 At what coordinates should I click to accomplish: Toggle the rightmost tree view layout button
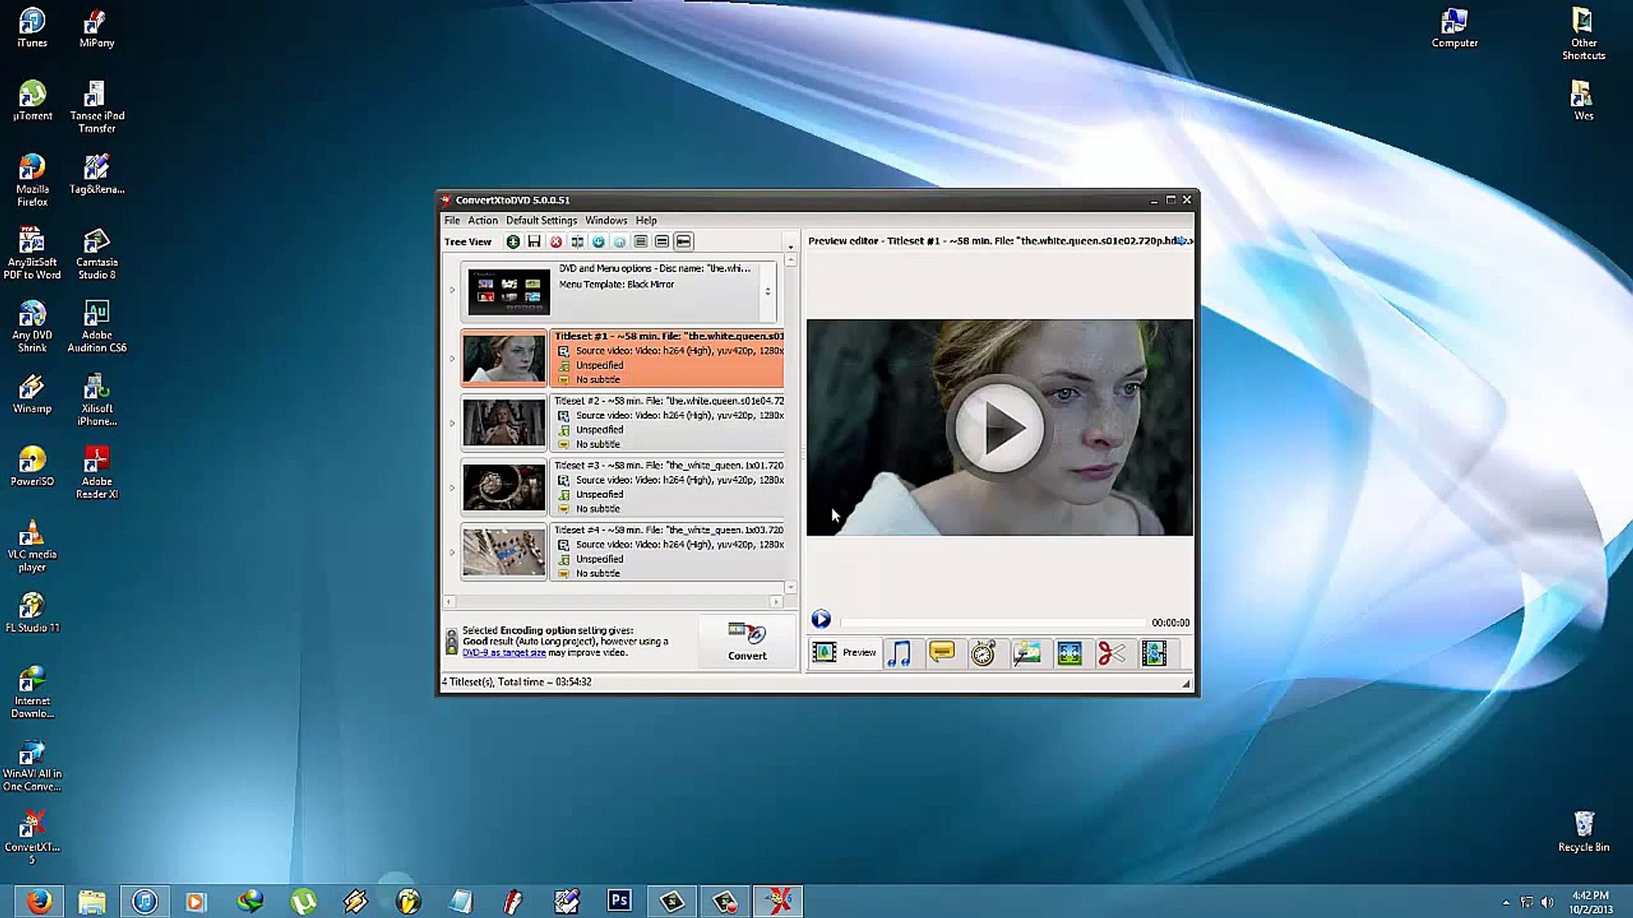coord(683,242)
